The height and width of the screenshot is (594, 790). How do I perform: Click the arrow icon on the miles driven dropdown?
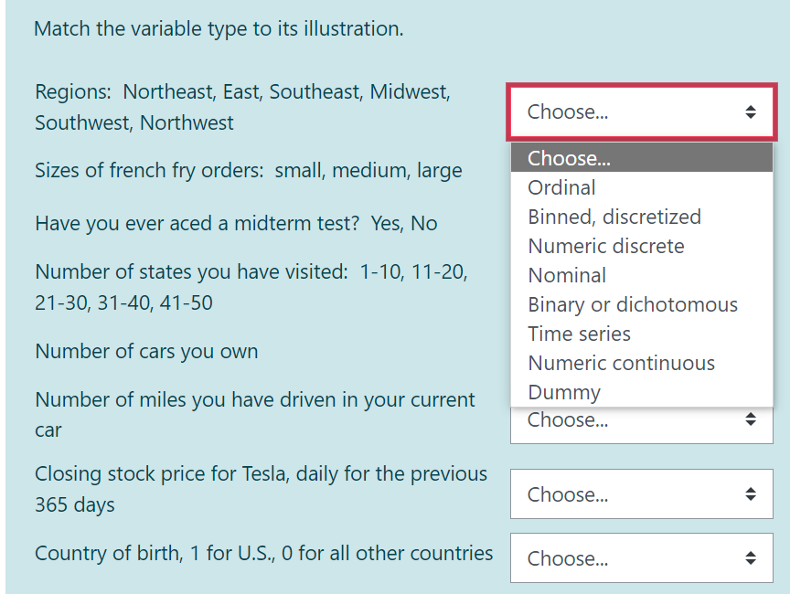point(752,419)
